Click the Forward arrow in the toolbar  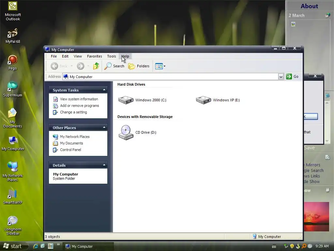[x=81, y=66]
